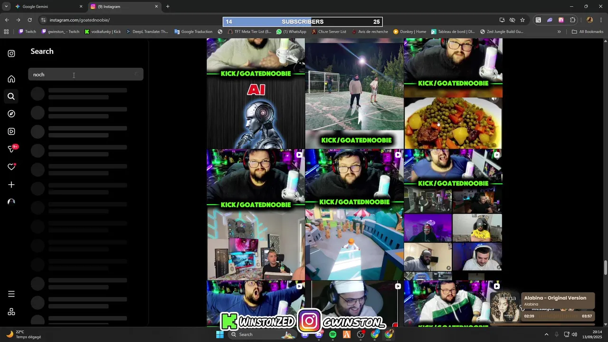Expand the tab search dropdown arrow
This screenshot has width=608, height=342.
tap(6, 7)
